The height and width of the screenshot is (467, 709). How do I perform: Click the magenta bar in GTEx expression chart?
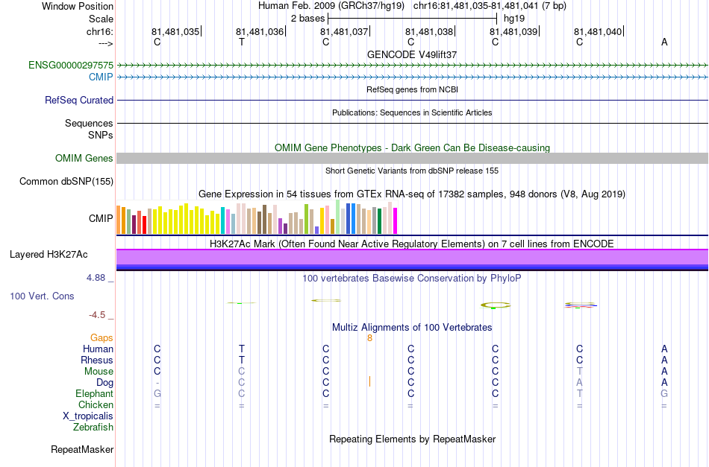pyautogui.click(x=396, y=220)
